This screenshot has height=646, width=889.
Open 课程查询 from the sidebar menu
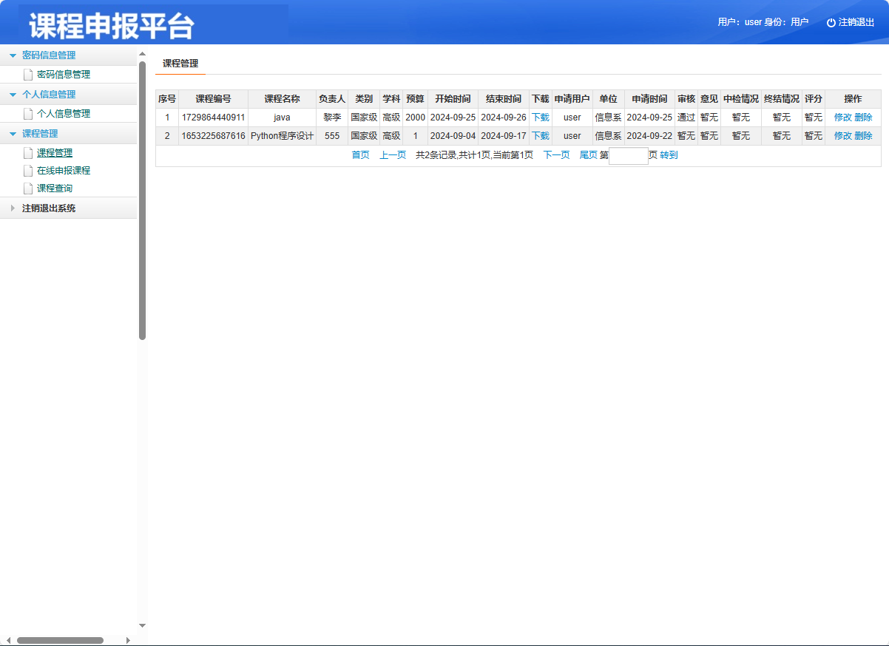coord(58,188)
